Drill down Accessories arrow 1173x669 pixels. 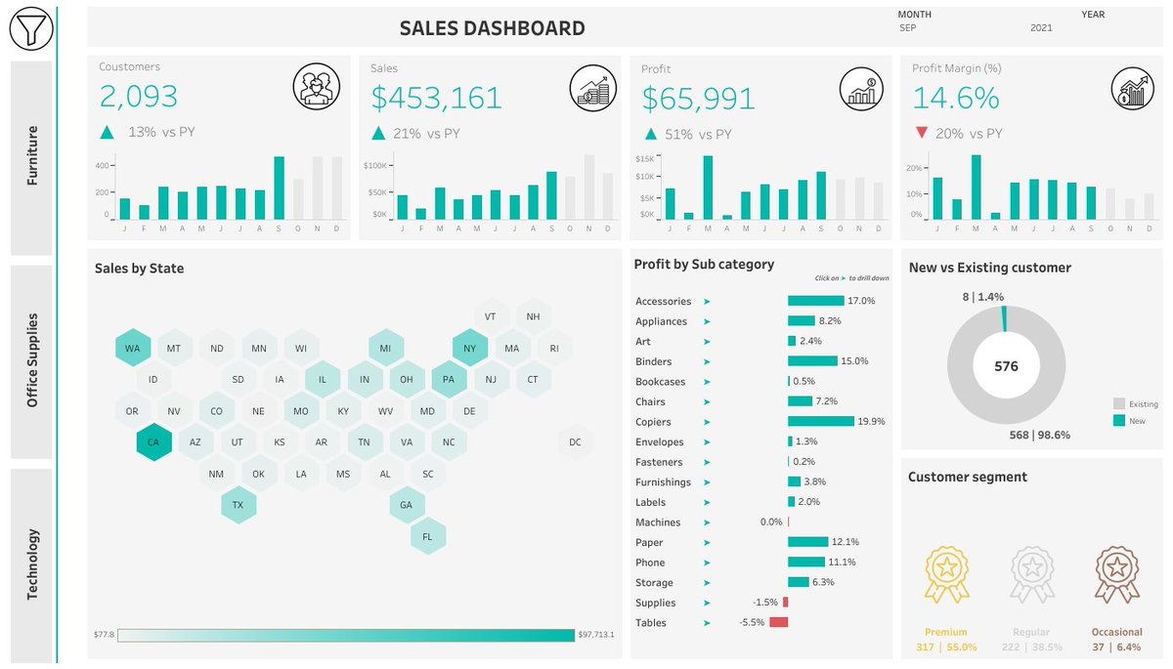[707, 302]
